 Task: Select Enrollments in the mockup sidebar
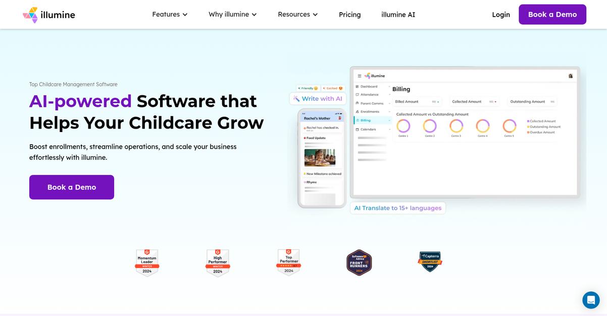(x=373, y=112)
